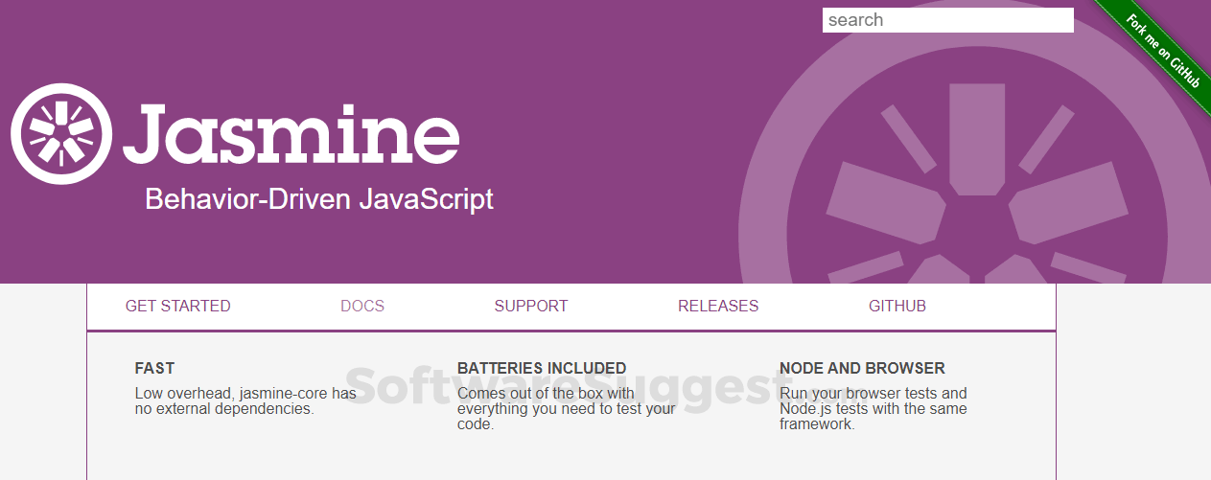Click the empty purple banner area above Jasmine
Image resolution: width=1211 pixels, height=480 pixels.
pos(384,43)
